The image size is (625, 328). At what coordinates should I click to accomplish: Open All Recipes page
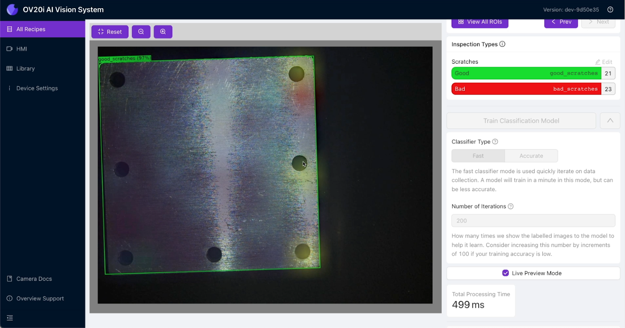click(x=43, y=29)
